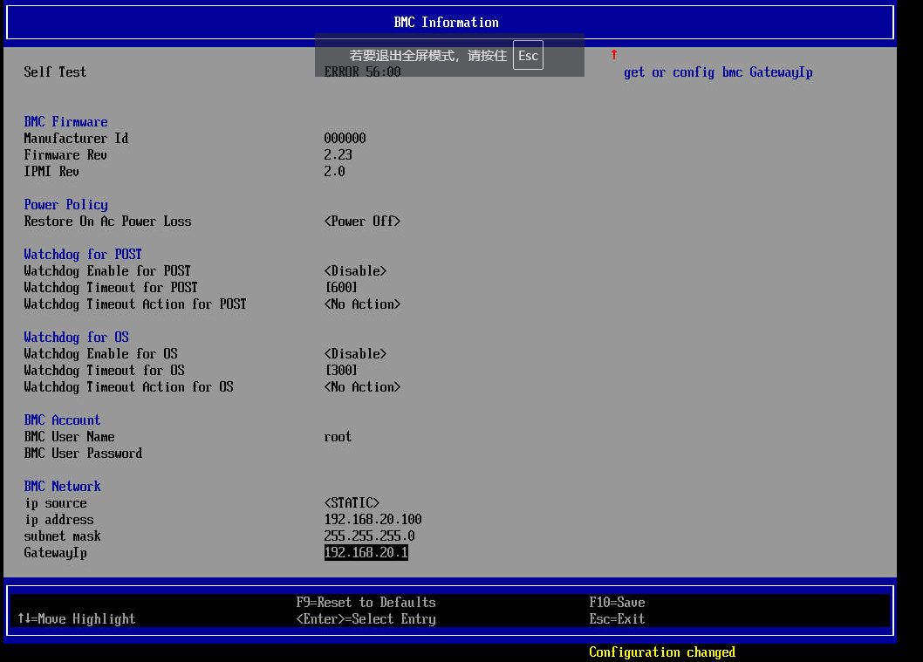Viewport: 923px width, 662px height.
Task: Click the Configuration changed status message
Action: point(662,652)
